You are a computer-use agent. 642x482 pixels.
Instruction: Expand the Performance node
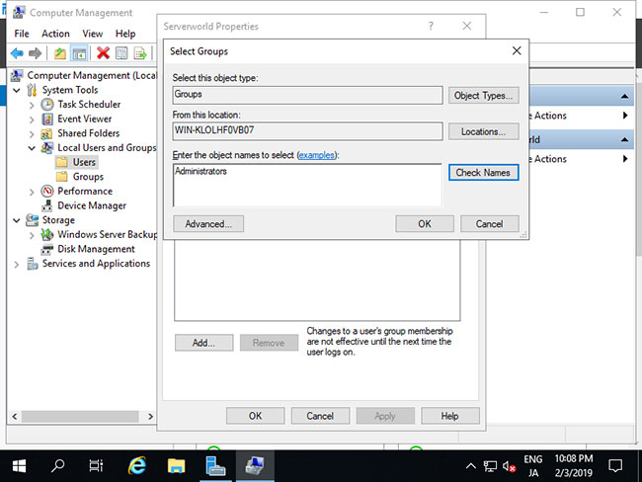point(32,192)
